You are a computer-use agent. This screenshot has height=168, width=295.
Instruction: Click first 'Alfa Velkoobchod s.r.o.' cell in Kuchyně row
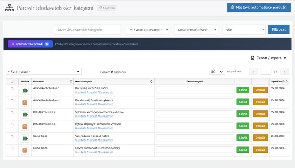46,88
